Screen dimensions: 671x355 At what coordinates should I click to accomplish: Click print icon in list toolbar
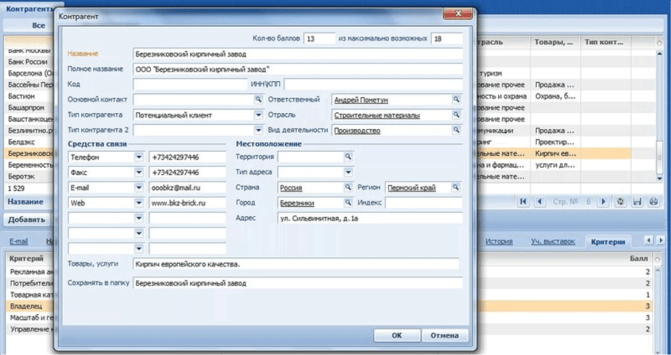tap(654, 201)
